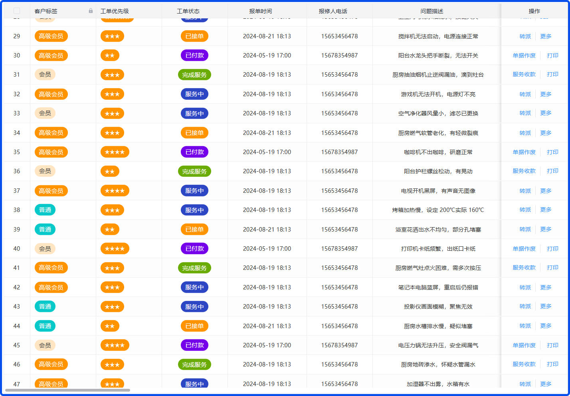Viewport: 570px width, 396px height.
Task: Click the 完成服务 status badge in row 31
Action: 194,75
